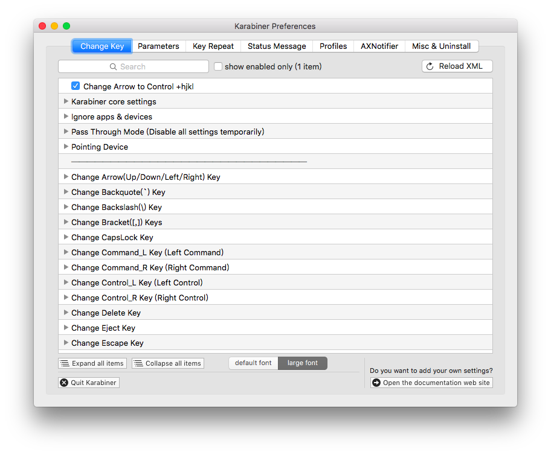Image resolution: width=551 pixels, height=455 pixels.
Task: Open the Key Repeat tab
Action: coord(213,46)
